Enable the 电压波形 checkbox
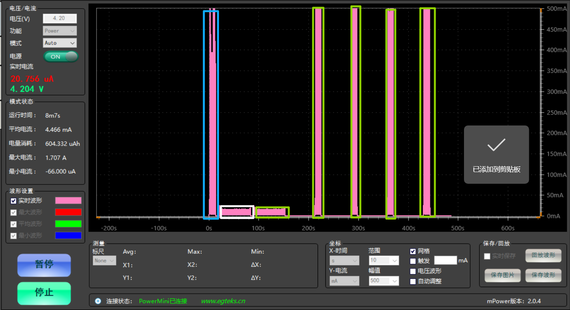 413,271
